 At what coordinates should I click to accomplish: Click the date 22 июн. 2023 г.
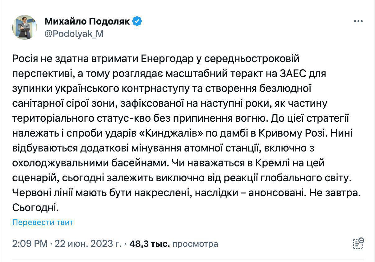[x=88, y=244]
